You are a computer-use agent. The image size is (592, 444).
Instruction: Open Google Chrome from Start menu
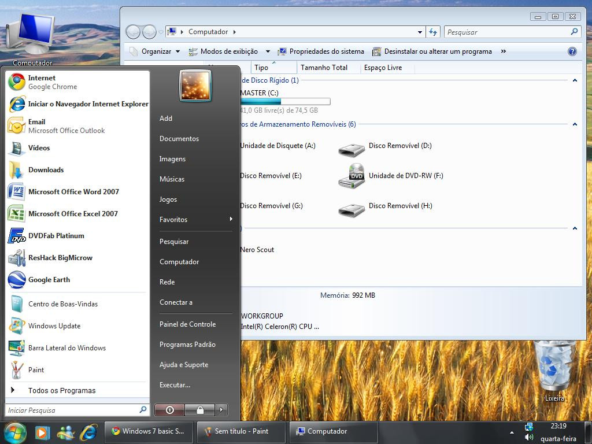pos(78,82)
